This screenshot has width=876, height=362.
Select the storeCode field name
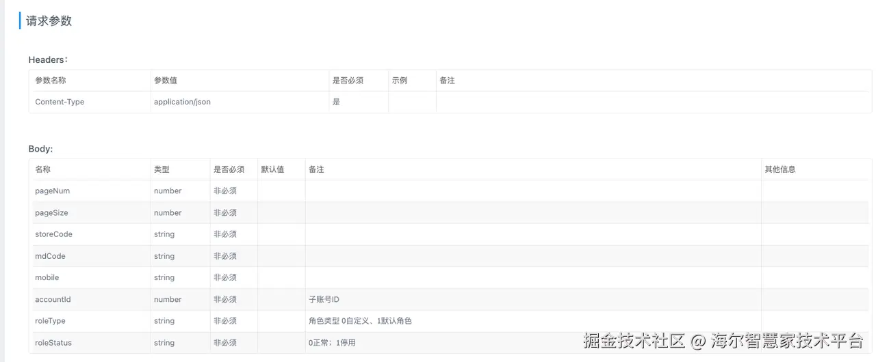point(53,234)
